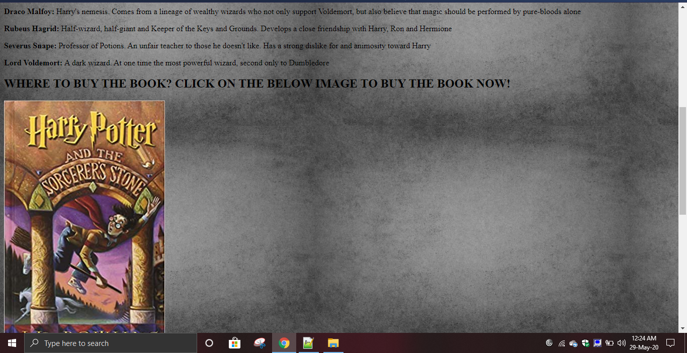Open File Explorer from the taskbar

tap(332, 343)
